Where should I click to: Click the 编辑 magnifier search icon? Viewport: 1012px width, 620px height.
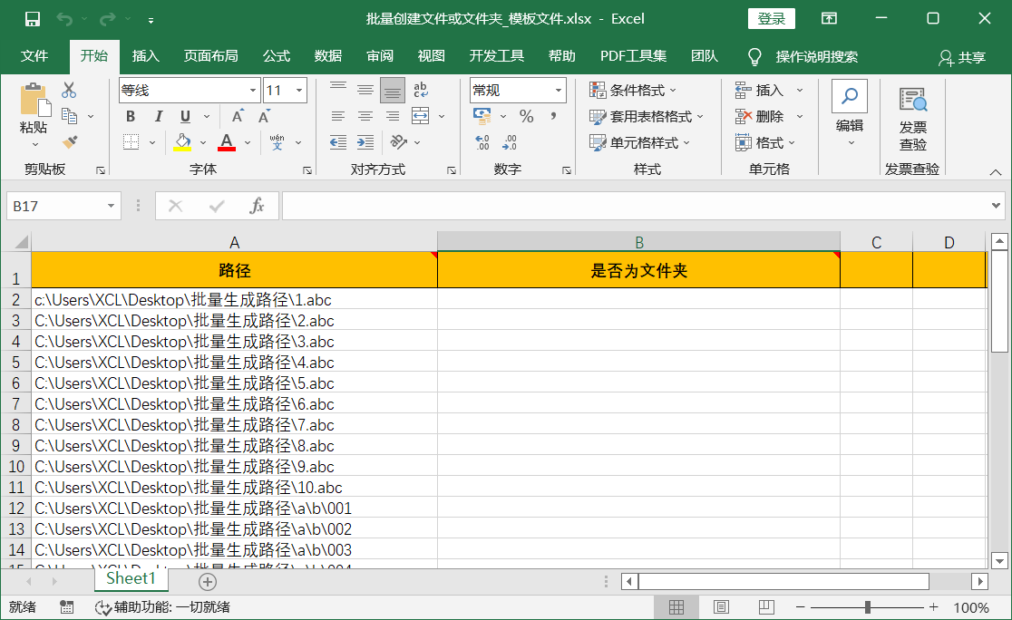(x=849, y=95)
